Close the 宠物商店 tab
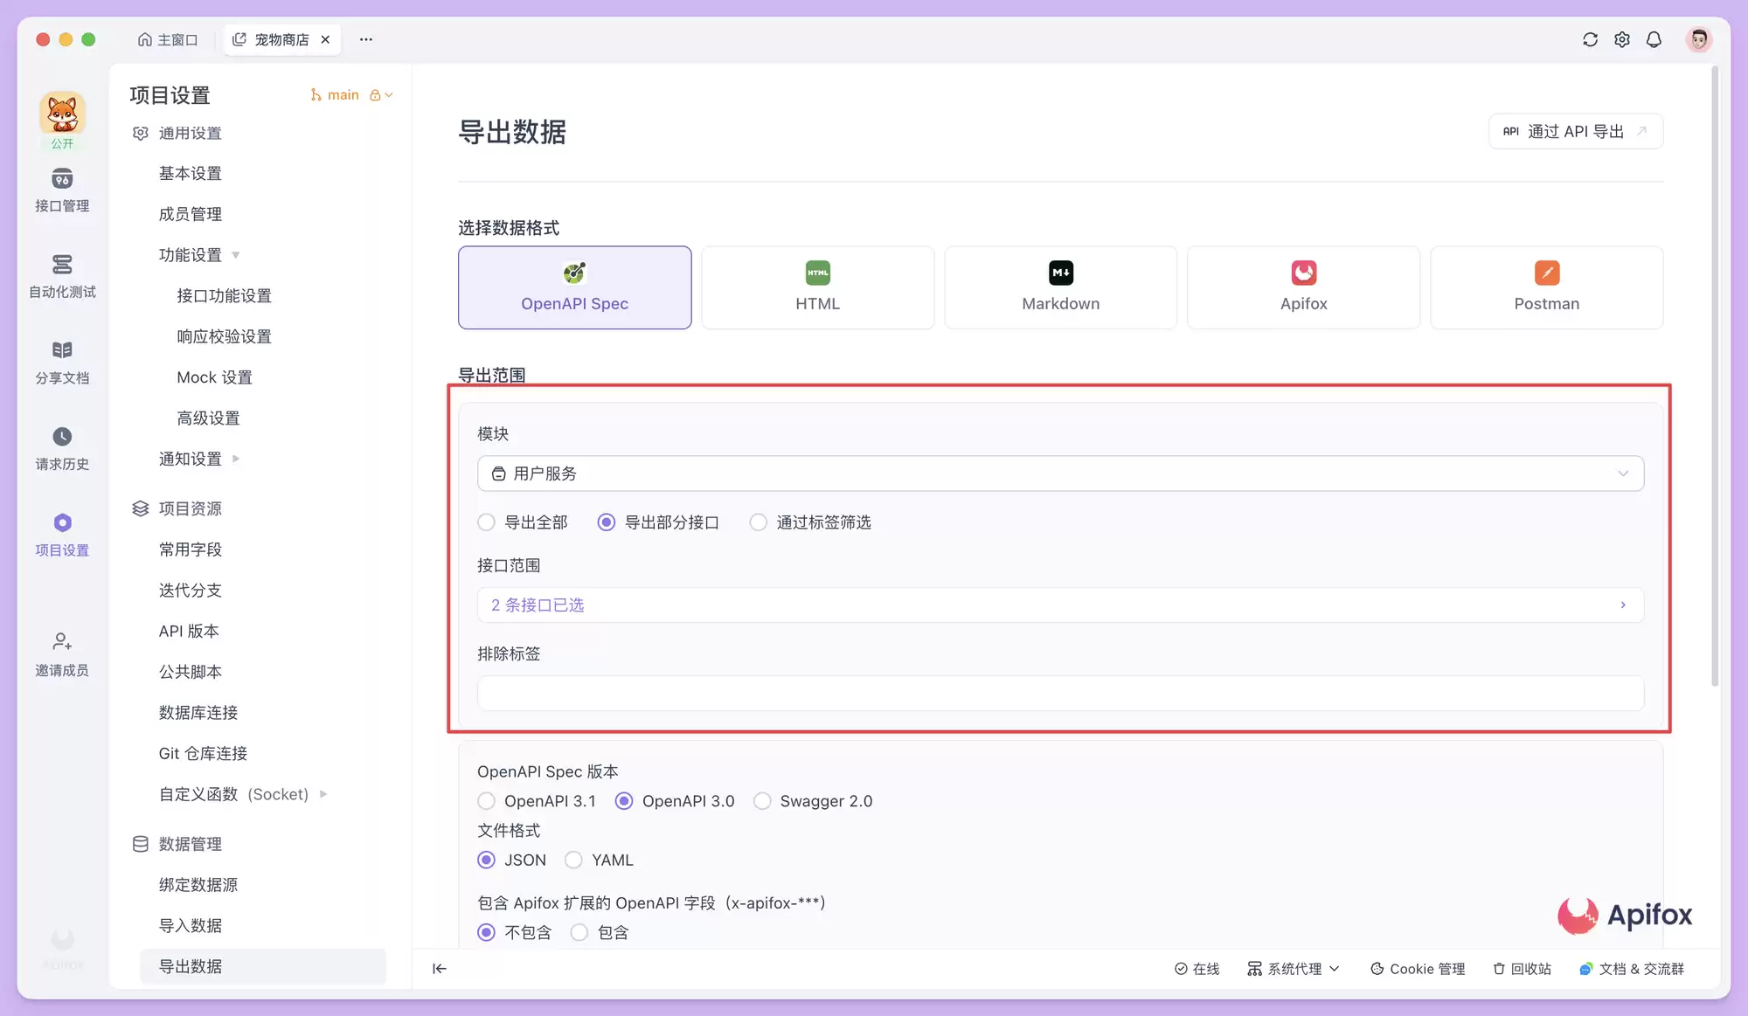The image size is (1748, 1016). [325, 39]
